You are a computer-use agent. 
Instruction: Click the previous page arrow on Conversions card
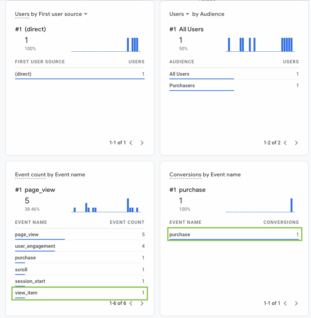[x=285, y=303]
